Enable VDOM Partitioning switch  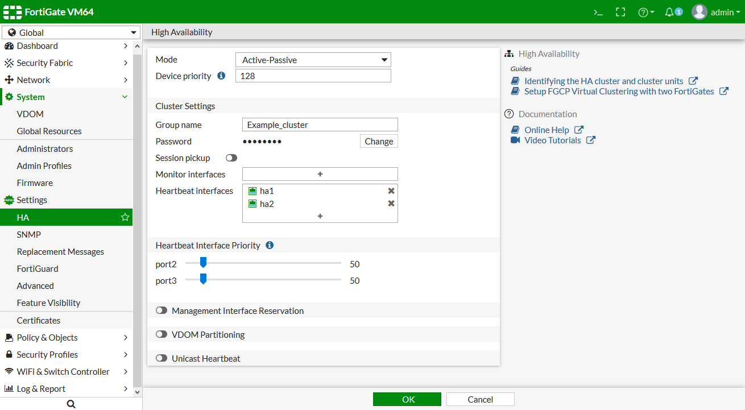[x=162, y=334]
